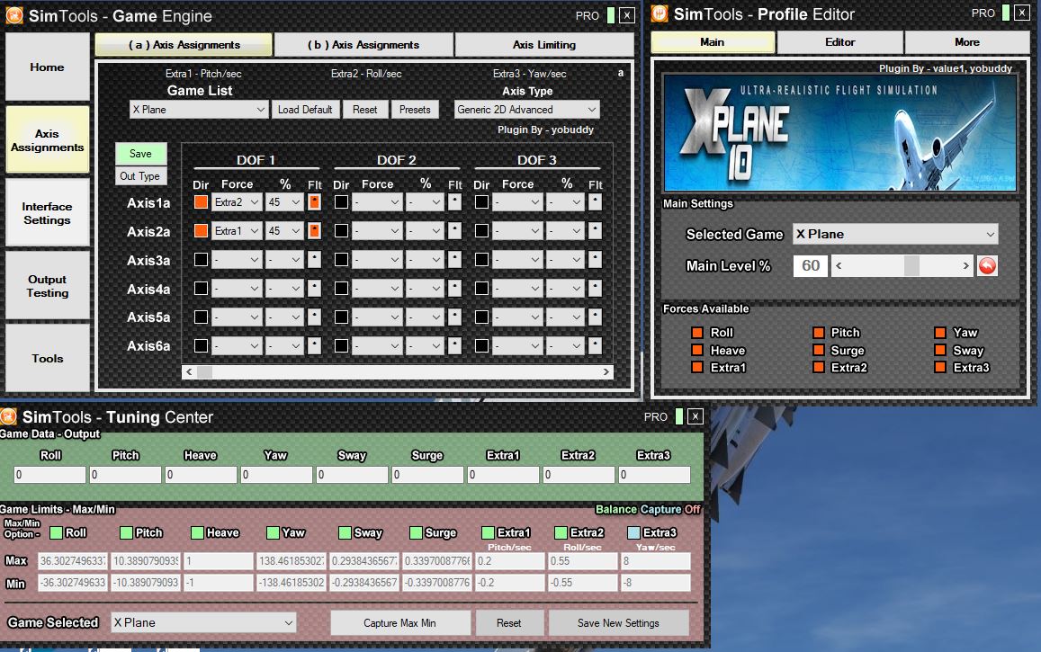Click the SimTools logo in Tuning Center title bar
Screen dimensions: 1041x652
pyautogui.click(x=9, y=417)
